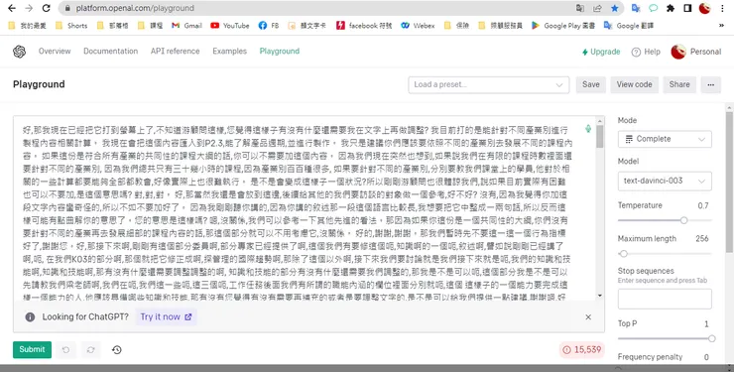Click the green Submit button

coord(32,349)
